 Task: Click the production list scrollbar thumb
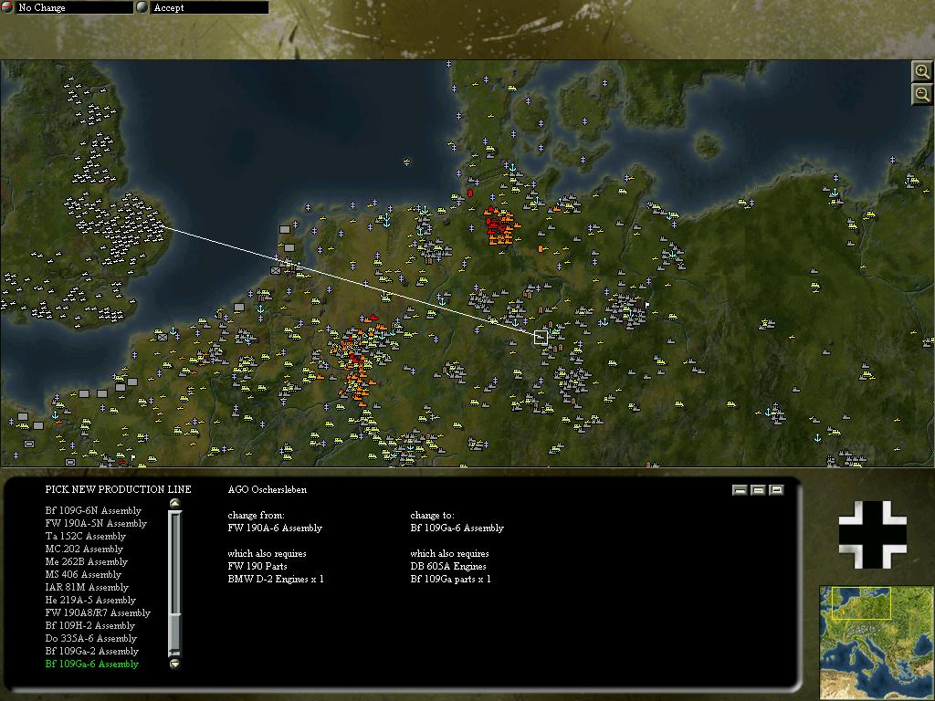click(174, 633)
